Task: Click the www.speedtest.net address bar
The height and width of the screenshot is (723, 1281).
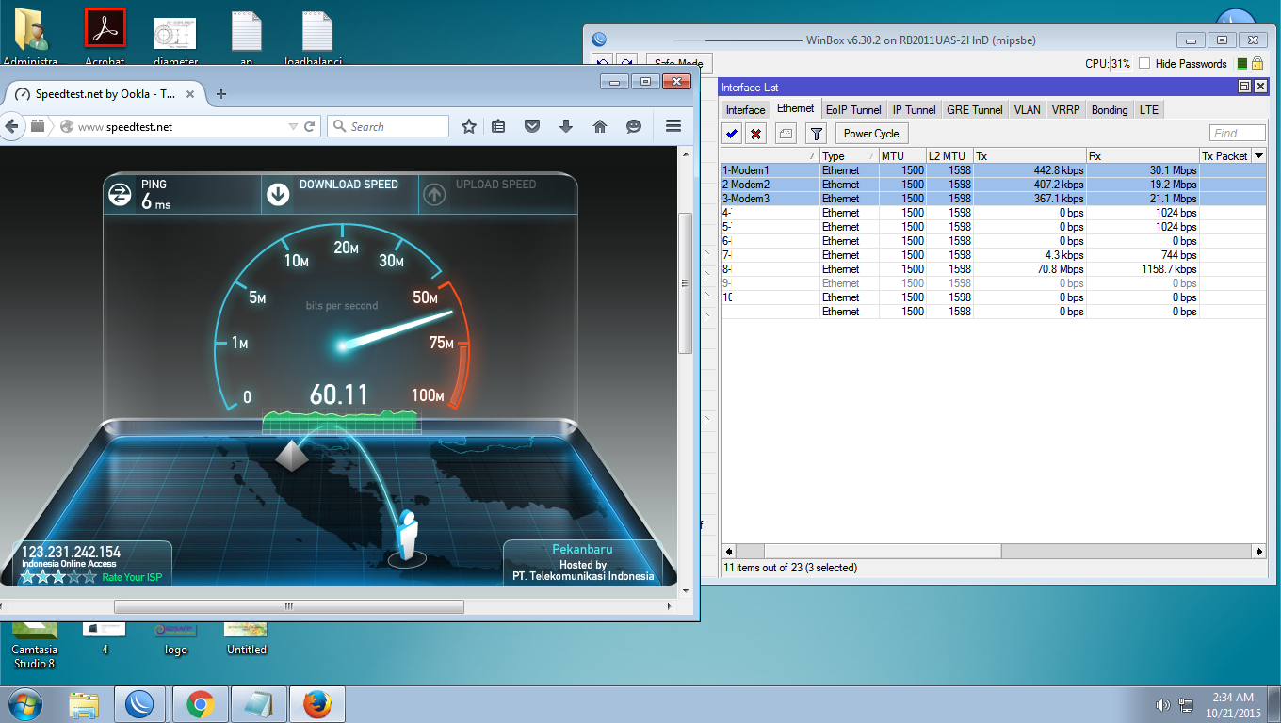Action: [179, 126]
